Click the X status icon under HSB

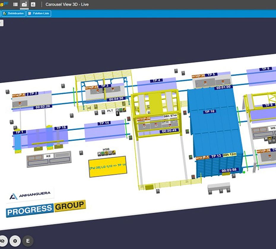pos(99,154)
